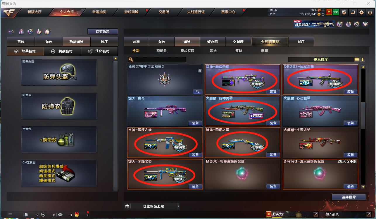Viewport: 376px width, 219px height.
Task: Toggle sort direction arrow button
Action: [x=363, y=59]
